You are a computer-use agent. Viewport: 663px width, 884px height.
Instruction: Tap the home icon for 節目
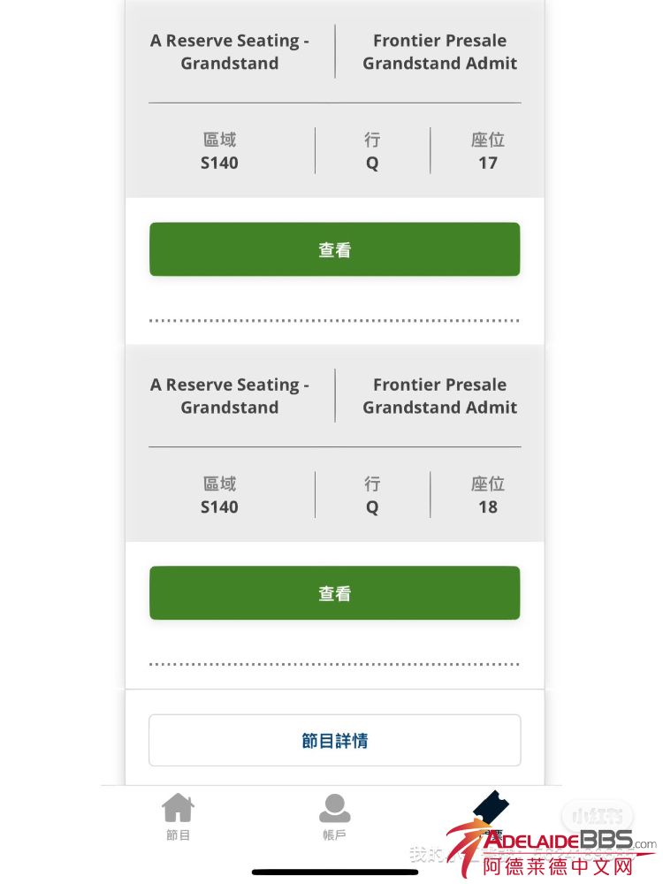[178, 807]
